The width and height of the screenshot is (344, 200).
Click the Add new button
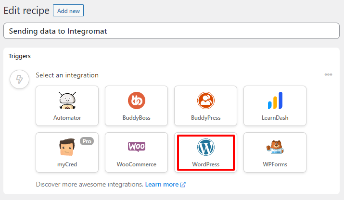68,11
